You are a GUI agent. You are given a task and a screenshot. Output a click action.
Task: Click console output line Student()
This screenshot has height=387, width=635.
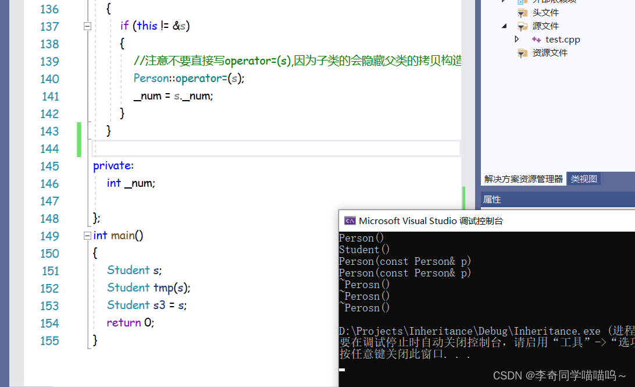pyautogui.click(x=364, y=250)
